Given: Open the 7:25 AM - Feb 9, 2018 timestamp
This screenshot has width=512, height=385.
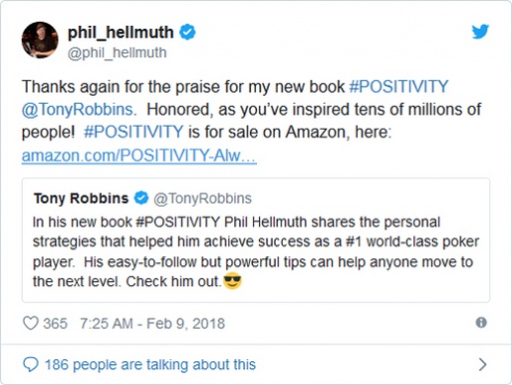Looking at the screenshot, I should (x=152, y=324).
